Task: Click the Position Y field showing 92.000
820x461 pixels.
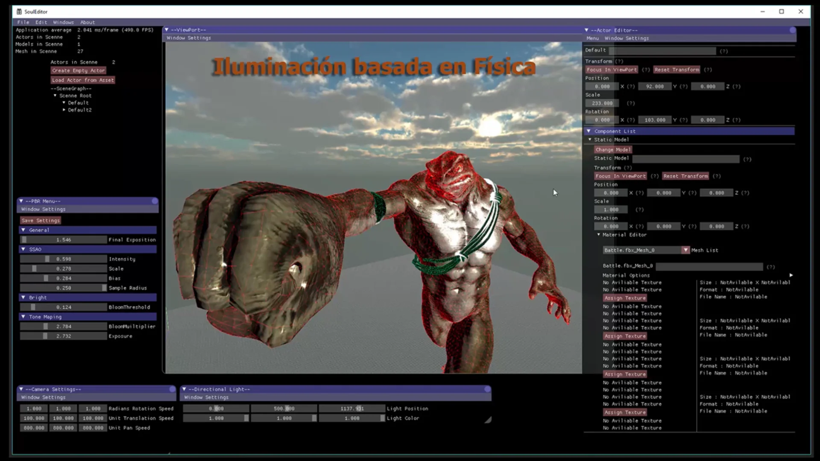Action: tap(654, 87)
